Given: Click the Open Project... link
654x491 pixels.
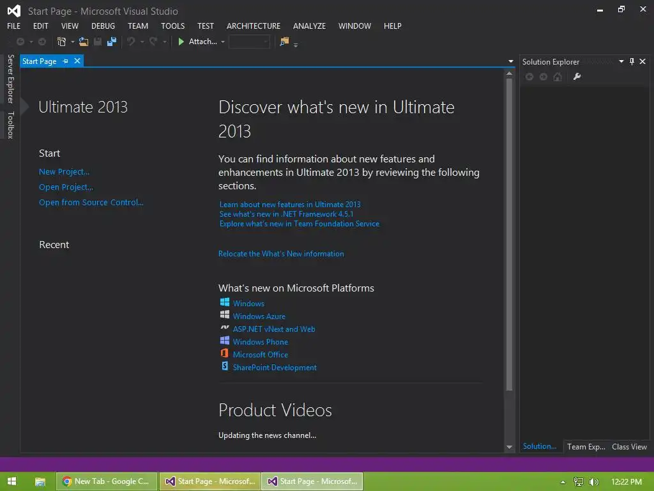Looking at the screenshot, I should click(x=66, y=187).
